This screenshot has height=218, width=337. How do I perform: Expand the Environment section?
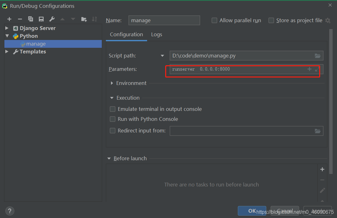[112, 83]
